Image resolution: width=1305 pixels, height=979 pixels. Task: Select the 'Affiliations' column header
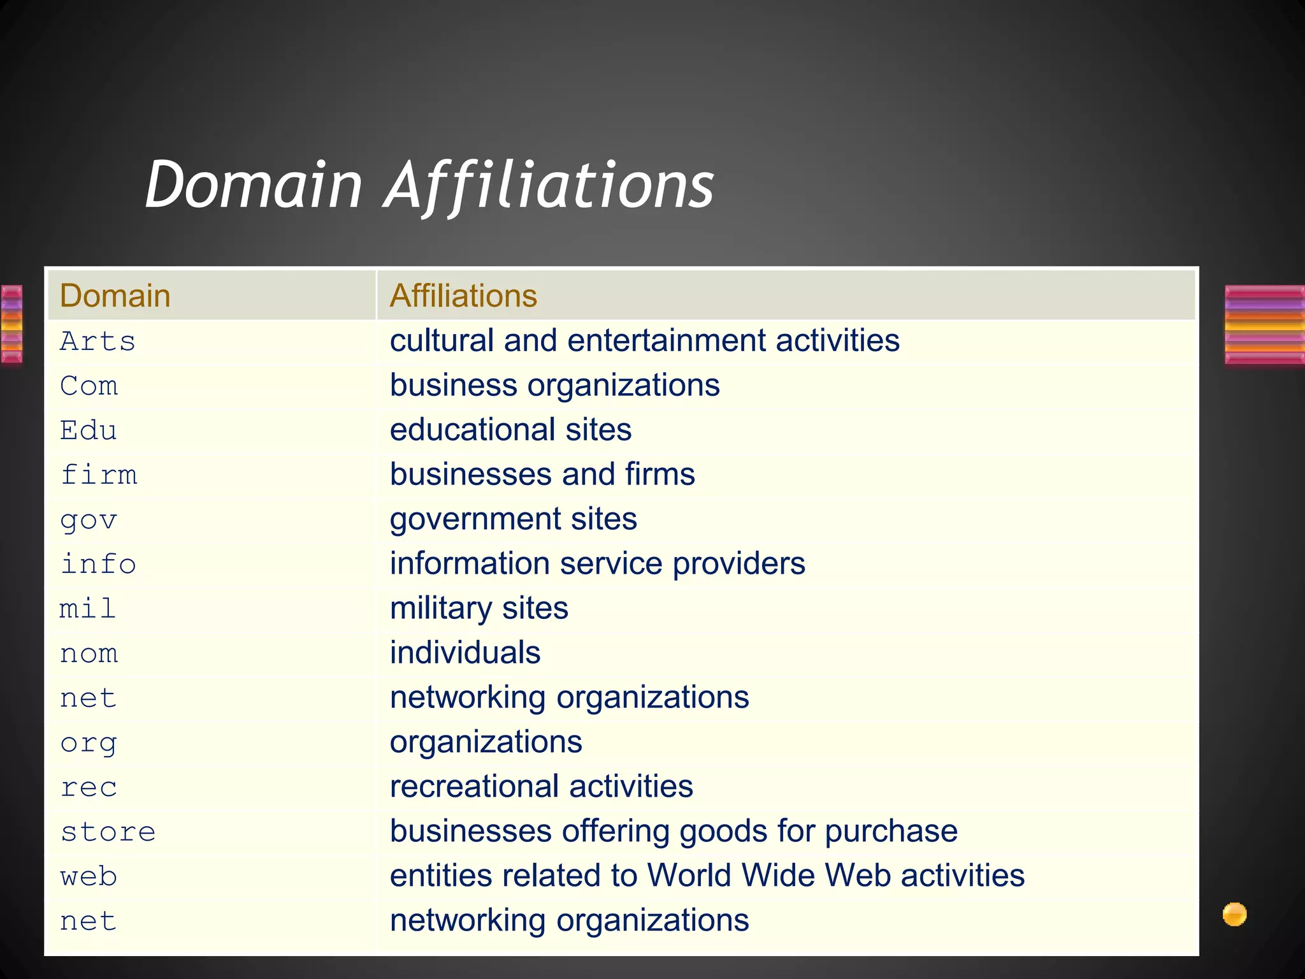pos(463,296)
